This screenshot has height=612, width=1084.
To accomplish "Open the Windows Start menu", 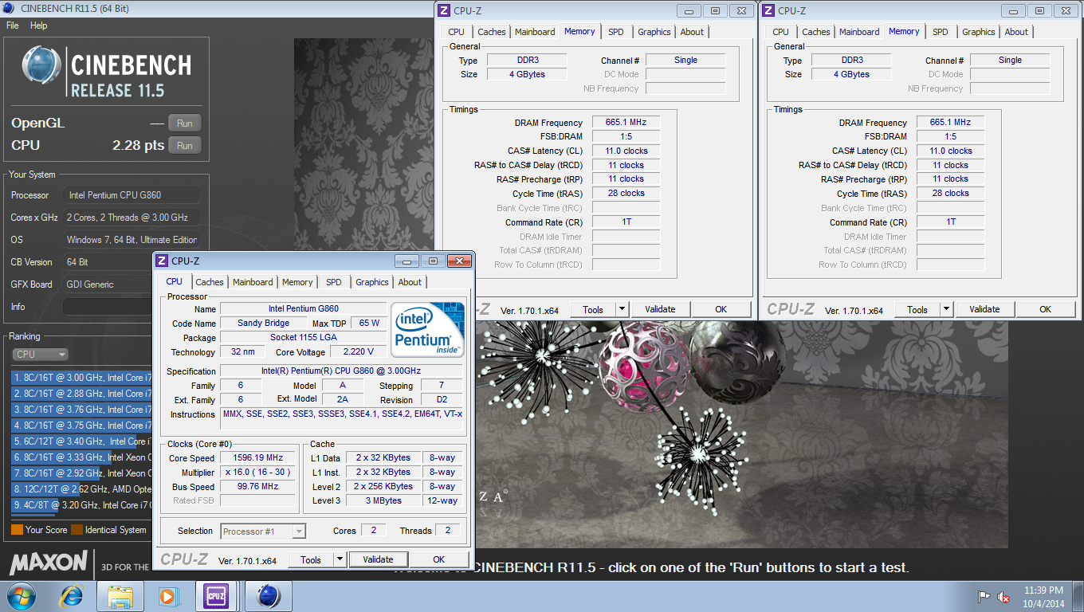I will point(22,596).
